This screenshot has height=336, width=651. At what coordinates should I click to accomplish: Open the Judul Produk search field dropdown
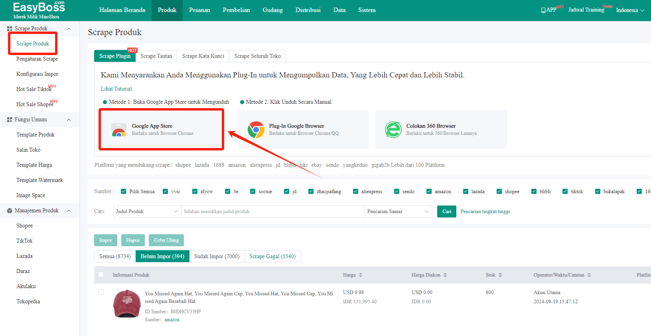147,211
